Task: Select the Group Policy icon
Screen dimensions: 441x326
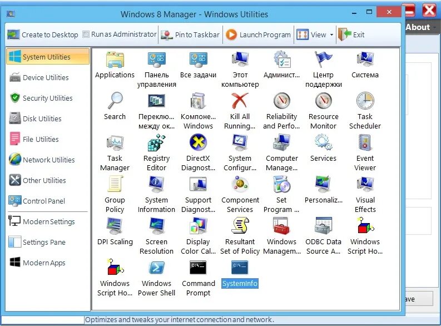Action: coord(115,184)
